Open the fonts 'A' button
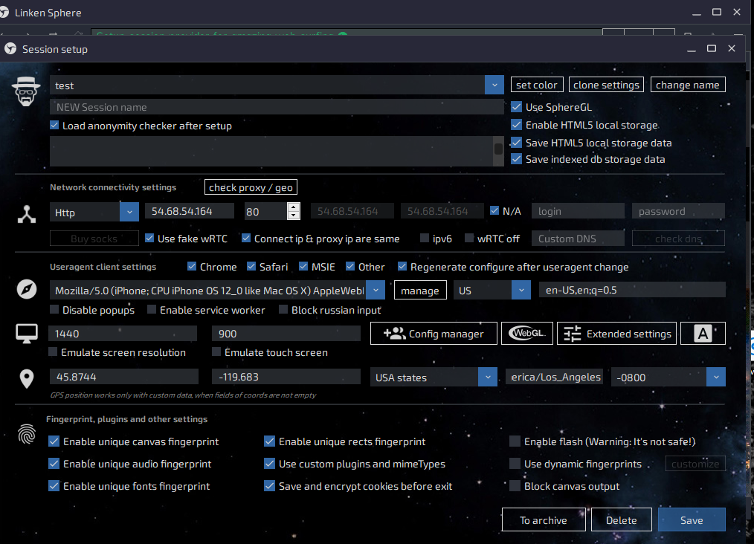The height and width of the screenshot is (544, 754). (x=703, y=334)
